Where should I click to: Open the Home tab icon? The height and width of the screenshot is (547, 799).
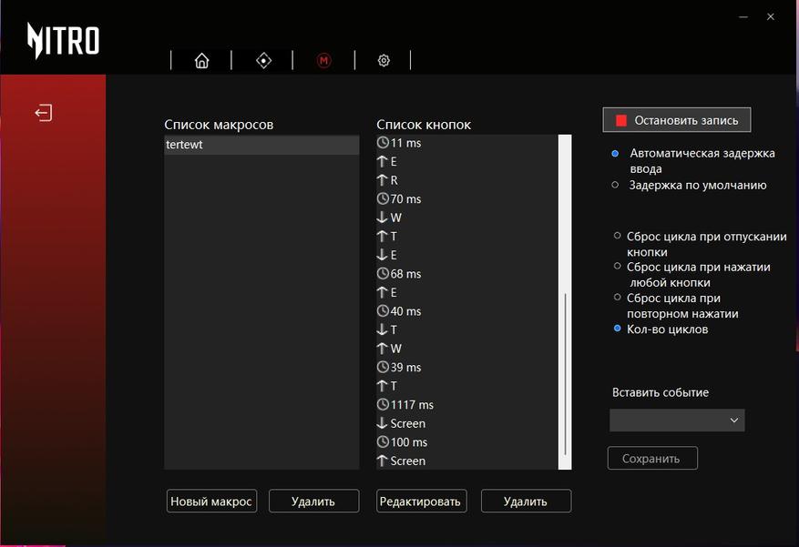coord(201,61)
